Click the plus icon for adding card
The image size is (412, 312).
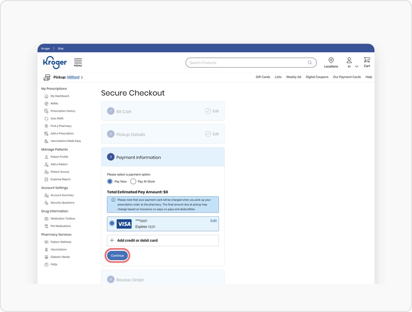[112, 240]
